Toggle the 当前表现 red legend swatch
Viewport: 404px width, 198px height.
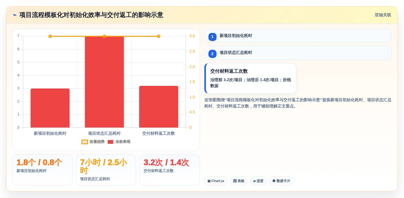point(110,142)
